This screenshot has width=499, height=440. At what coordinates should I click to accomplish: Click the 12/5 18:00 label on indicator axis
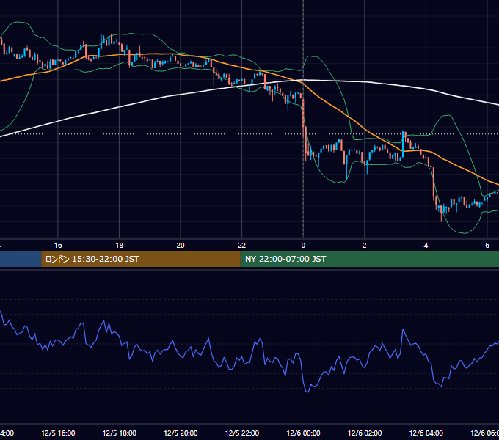pos(120,433)
